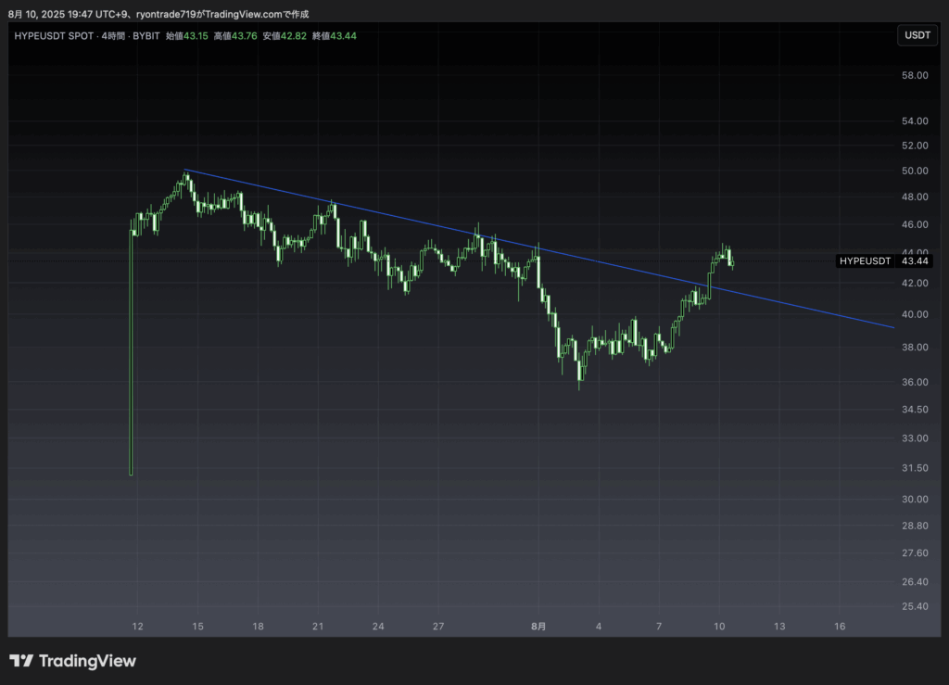Click date label 16 on time axis
Screen dimensions: 949x685
coord(840,627)
